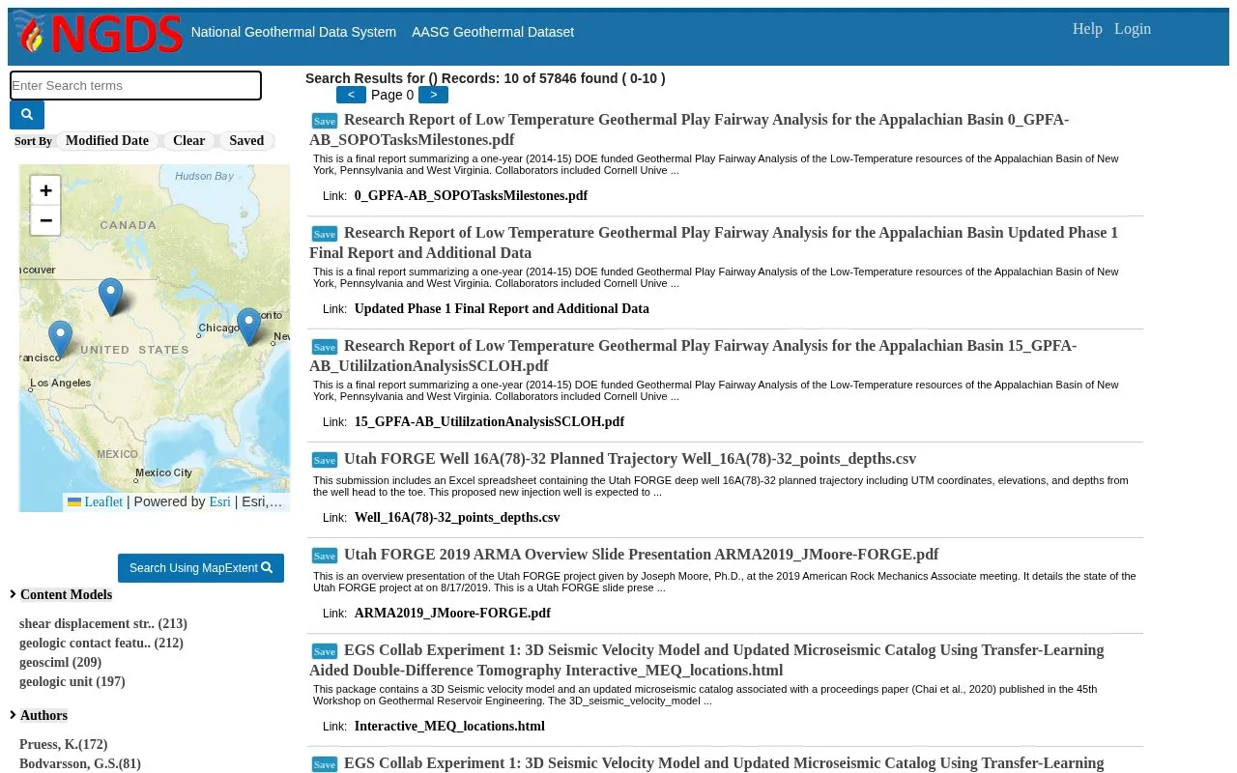This screenshot has height=773, width=1237.
Task: Open the Esri attribution link
Action: point(219,501)
